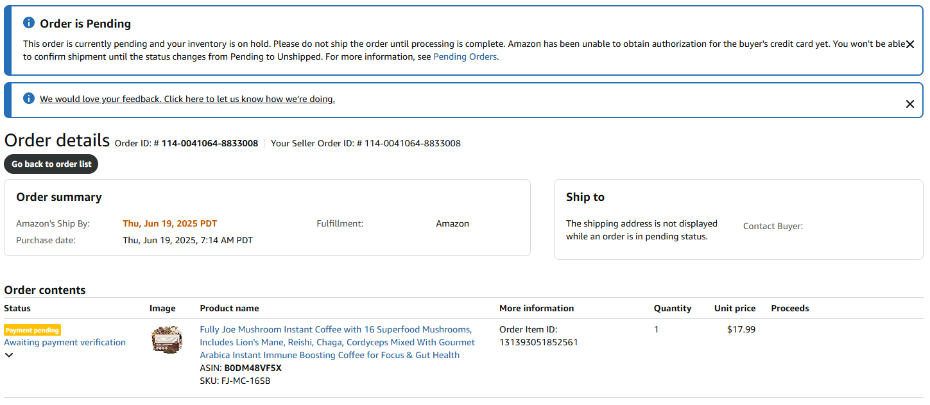The height and width of the screenshot is (405, 930).
Task: Open the Pending Orders help link
Action: 465,56
